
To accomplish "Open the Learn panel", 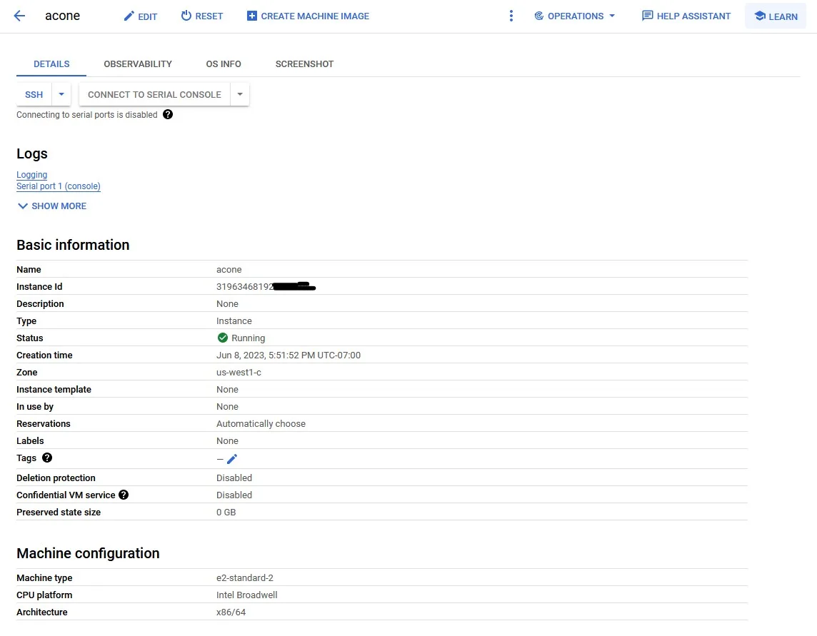I will [776, 16].
